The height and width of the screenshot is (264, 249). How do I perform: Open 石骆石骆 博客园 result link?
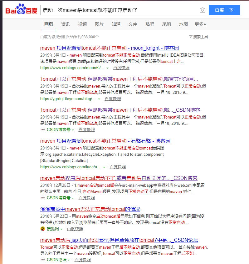[105, 141]
